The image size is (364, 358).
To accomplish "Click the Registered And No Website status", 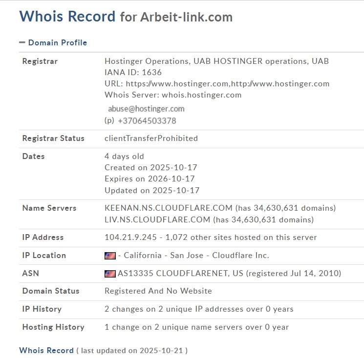I will [158, 291].
